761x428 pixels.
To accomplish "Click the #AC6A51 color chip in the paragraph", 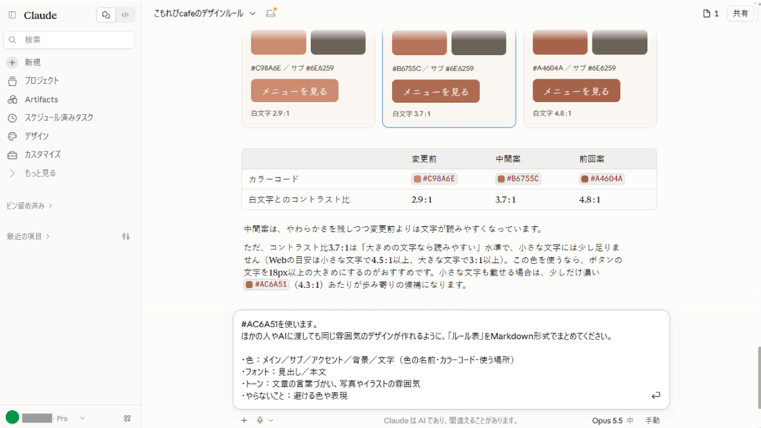I will (266, 285).
